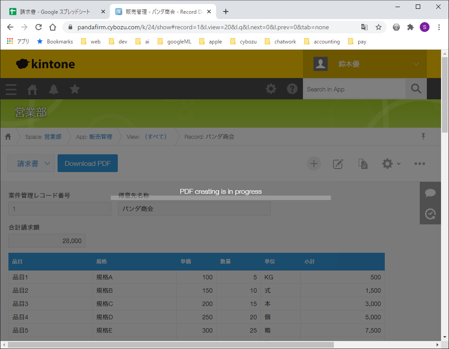449x349 pixels.
Task: Open the kintone hamburger menu
Action: pyautogui.click(x=11, y=89)
